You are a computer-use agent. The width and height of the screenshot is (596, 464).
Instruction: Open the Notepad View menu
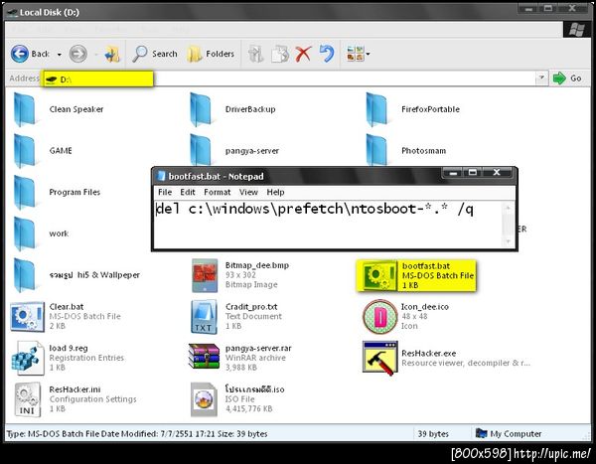point(248,192)
